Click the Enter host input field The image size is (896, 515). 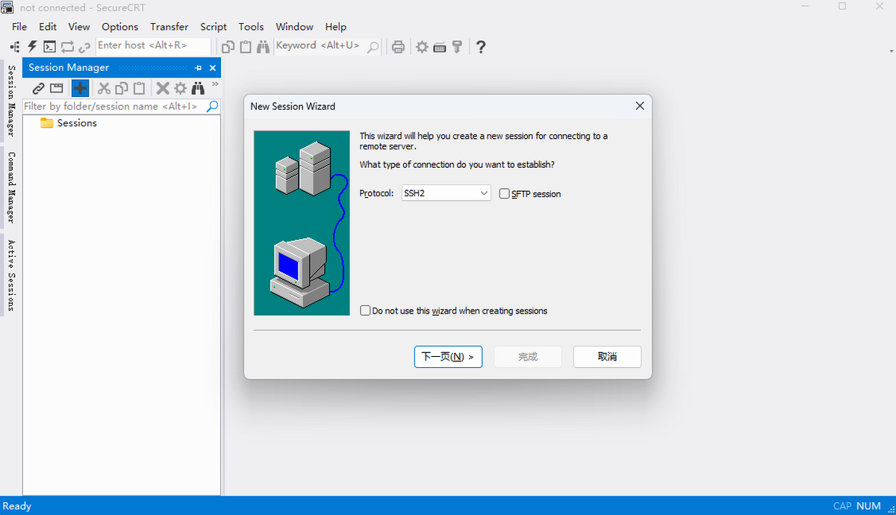[x=154, y=46]
